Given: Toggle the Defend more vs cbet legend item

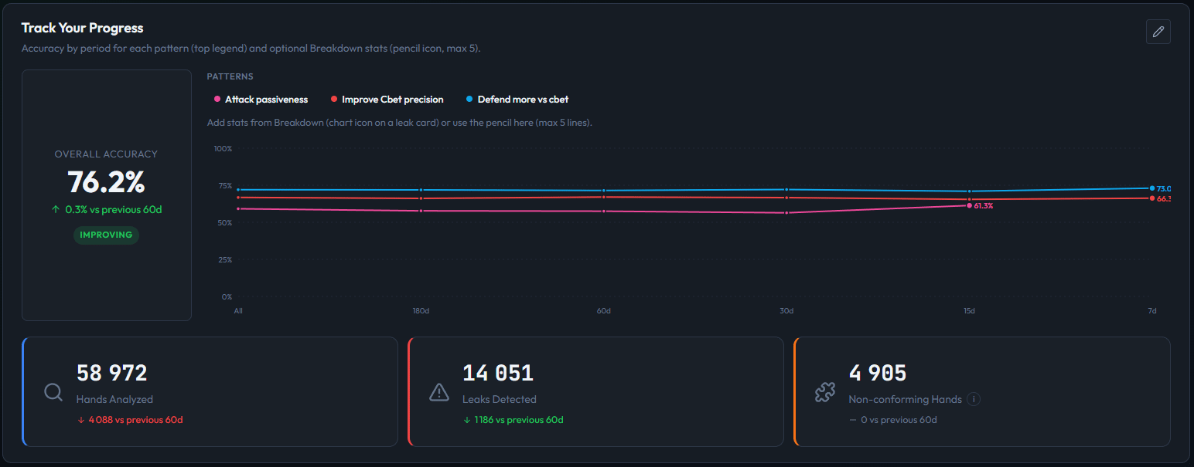Looking at the screenshot, I should (x=517, y=100).
